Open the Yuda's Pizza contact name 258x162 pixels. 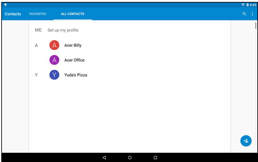[x=76, y=75]
